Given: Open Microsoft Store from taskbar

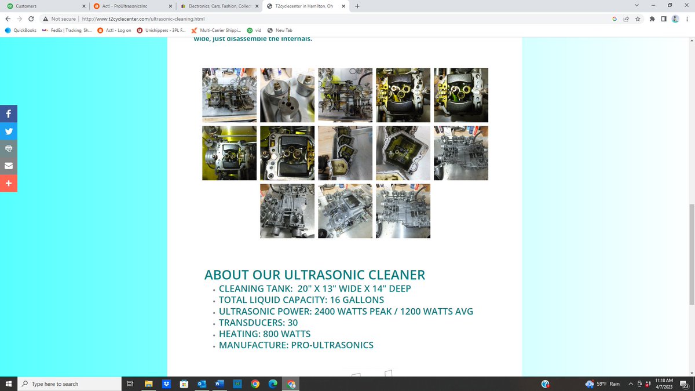Looking at the screenshot, I should pyautogui.click(x=184, y=383).
